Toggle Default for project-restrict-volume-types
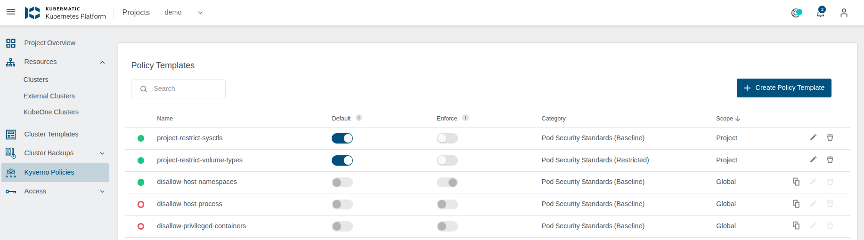This screenshot has height=240, width=864. (342, 160)
